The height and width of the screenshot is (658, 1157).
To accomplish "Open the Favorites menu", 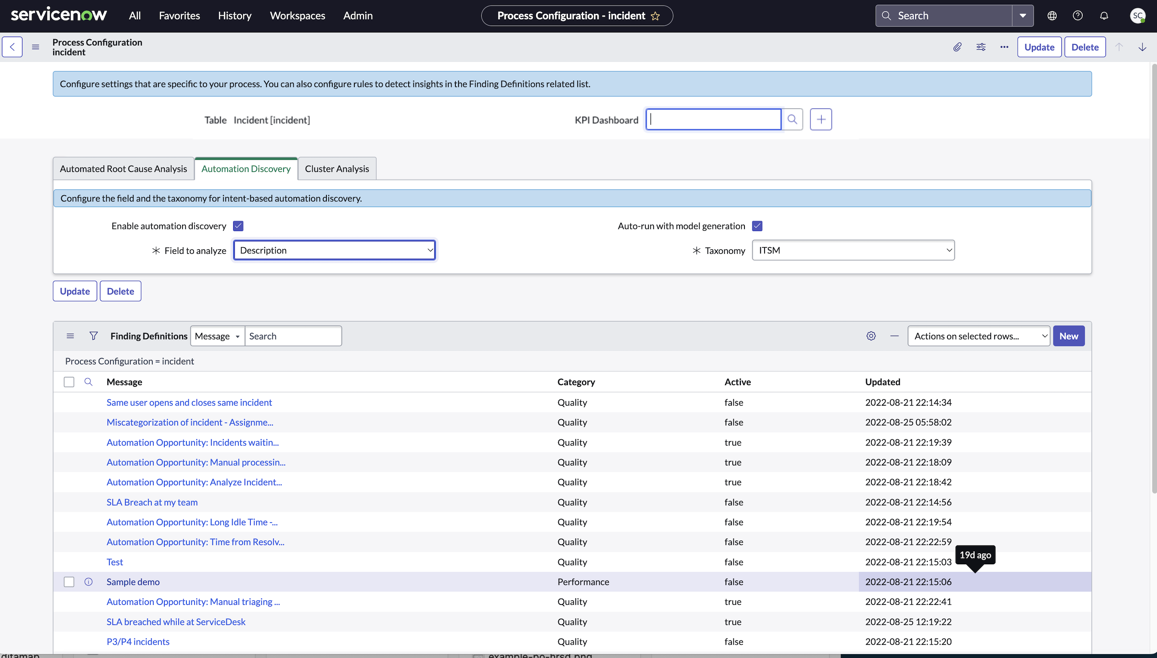I will pyautogui.click(x=179, y=16).
